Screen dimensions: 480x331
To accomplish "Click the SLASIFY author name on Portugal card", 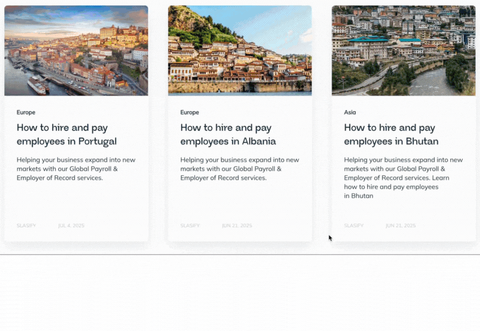I will [x=26, y=226].
